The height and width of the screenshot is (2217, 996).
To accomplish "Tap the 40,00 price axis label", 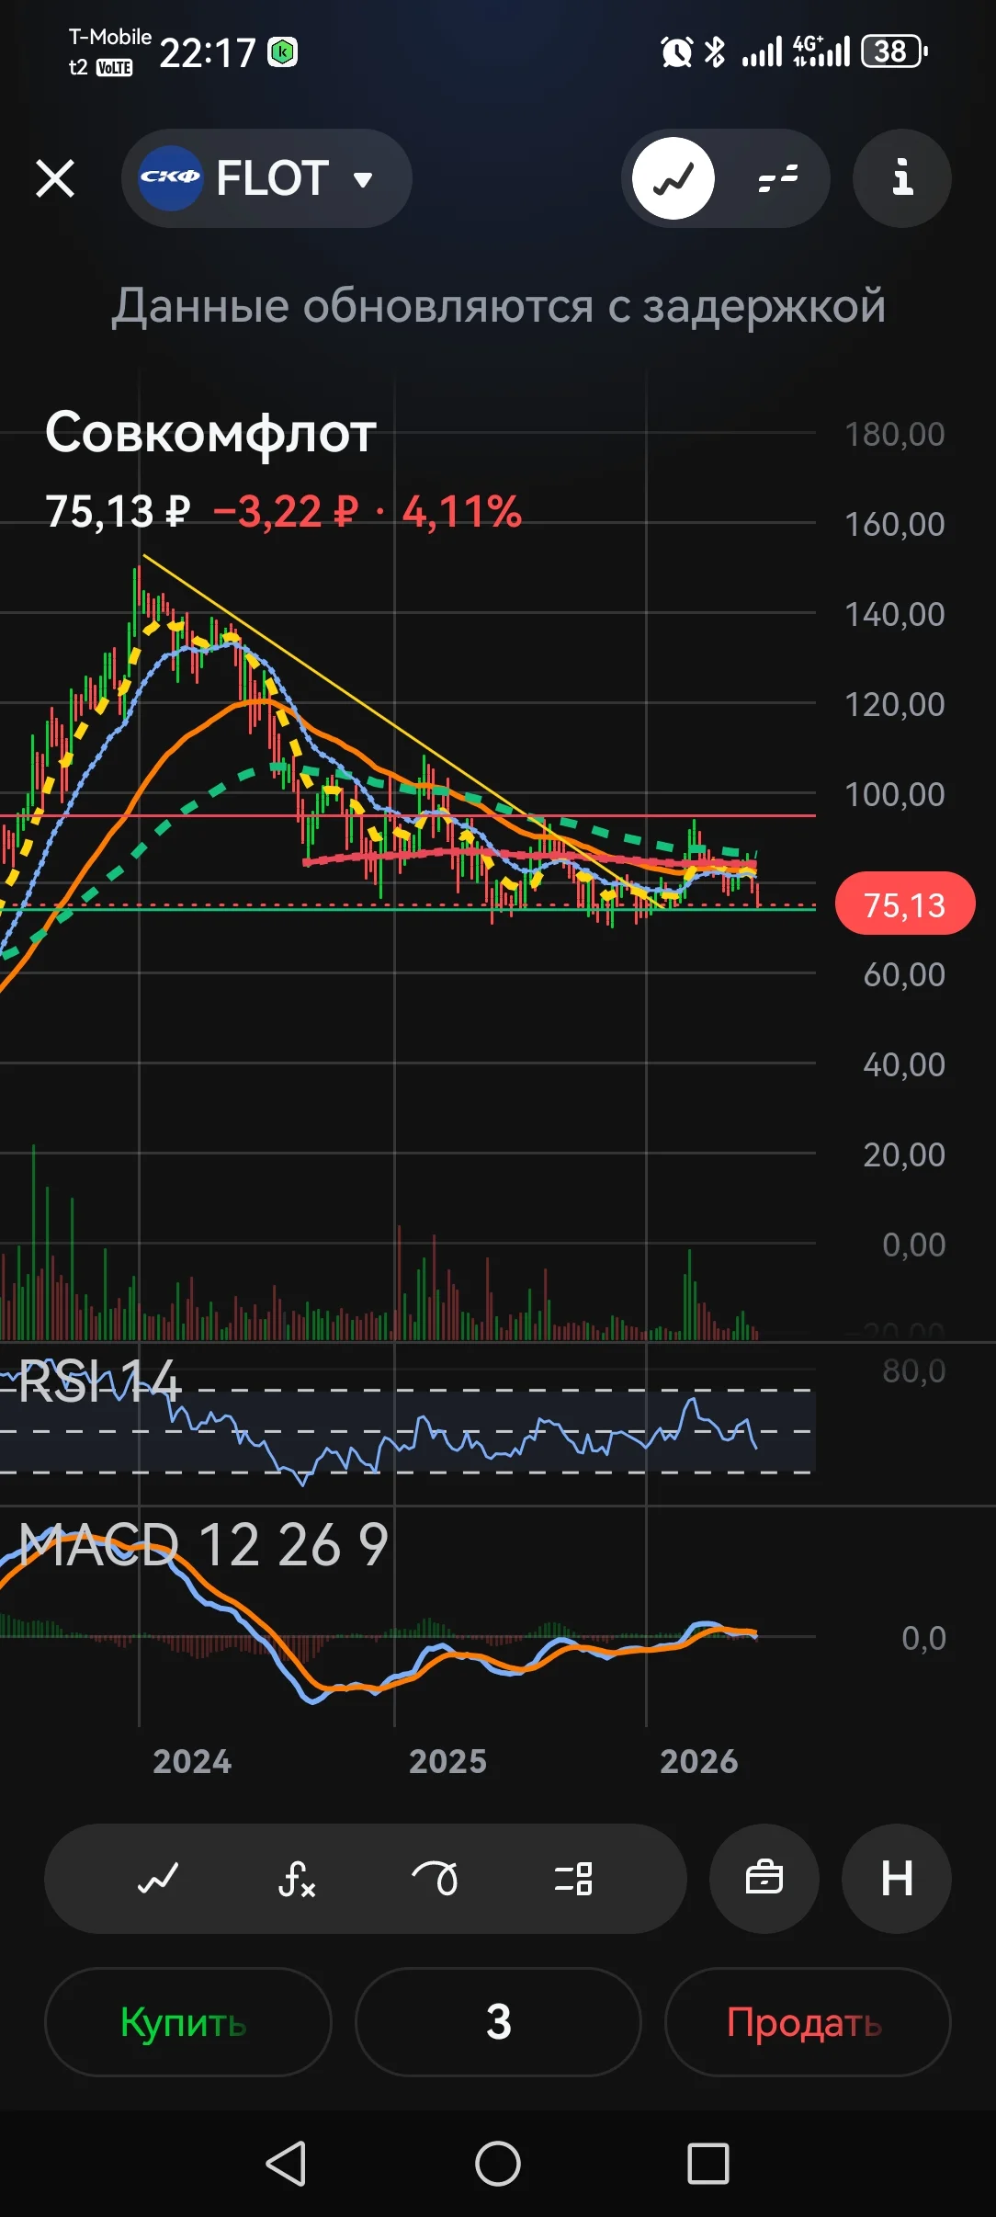I will tap(904, 1064).
